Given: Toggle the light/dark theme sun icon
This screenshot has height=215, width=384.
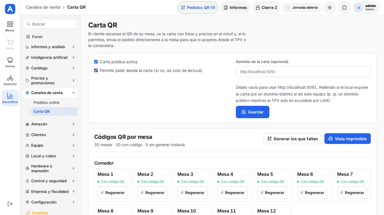Looking at the screenshot, I should coord(330,8).
